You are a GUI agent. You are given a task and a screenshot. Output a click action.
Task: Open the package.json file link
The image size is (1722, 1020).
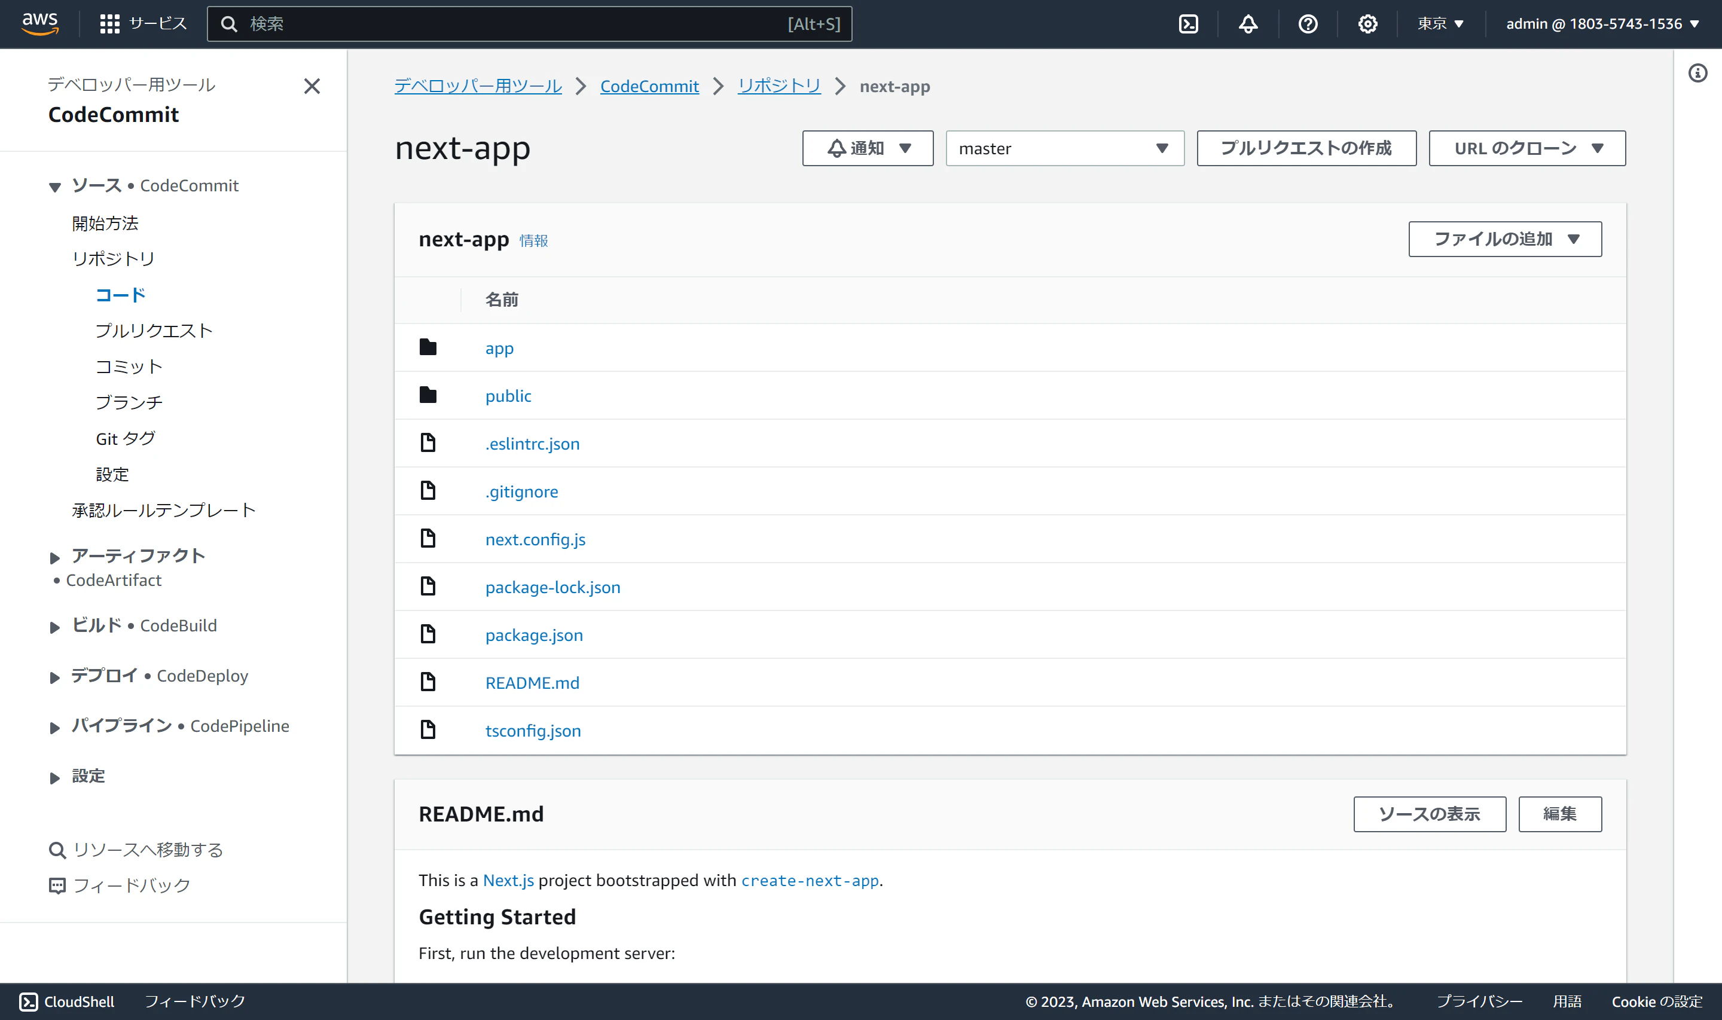(534, 634)
